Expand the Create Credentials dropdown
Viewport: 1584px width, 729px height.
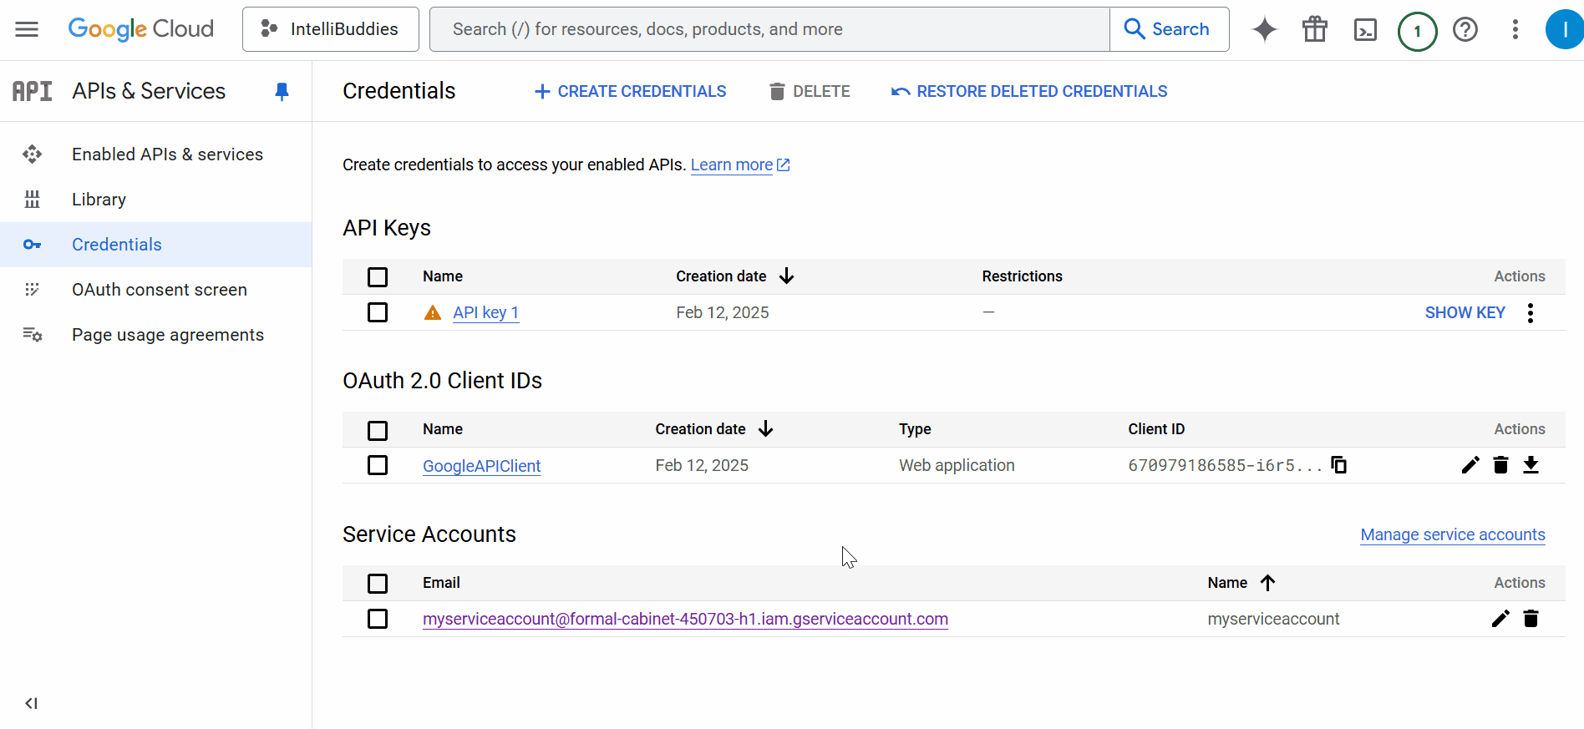point(631,91)
